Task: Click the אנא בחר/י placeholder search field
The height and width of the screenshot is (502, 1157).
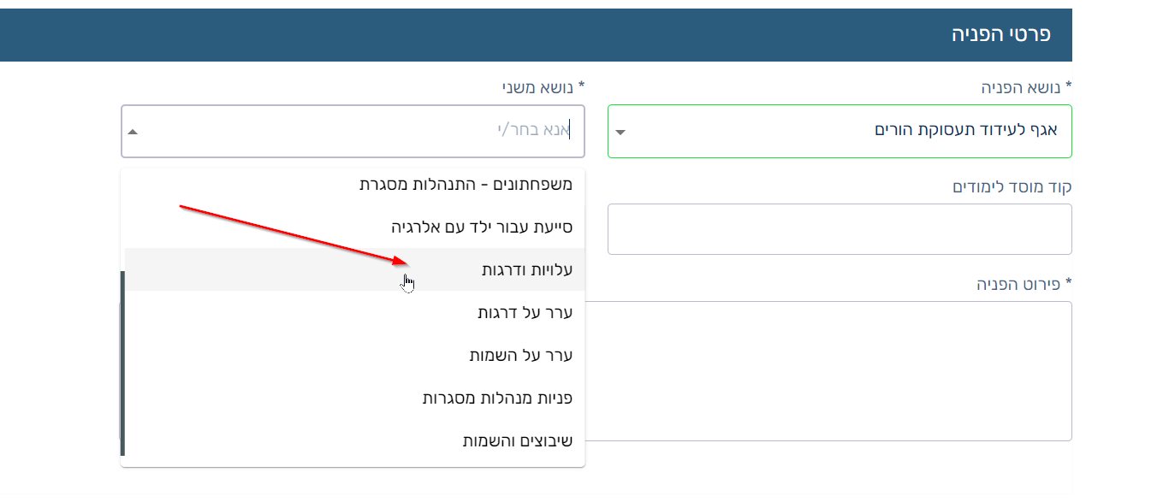Action: click(359, 131)
